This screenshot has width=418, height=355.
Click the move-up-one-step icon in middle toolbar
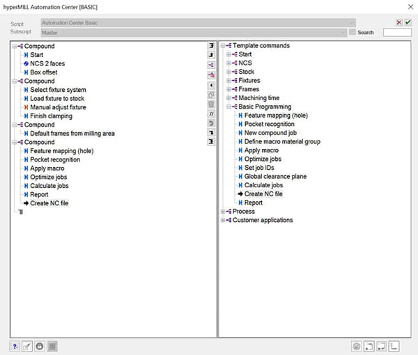211,54
